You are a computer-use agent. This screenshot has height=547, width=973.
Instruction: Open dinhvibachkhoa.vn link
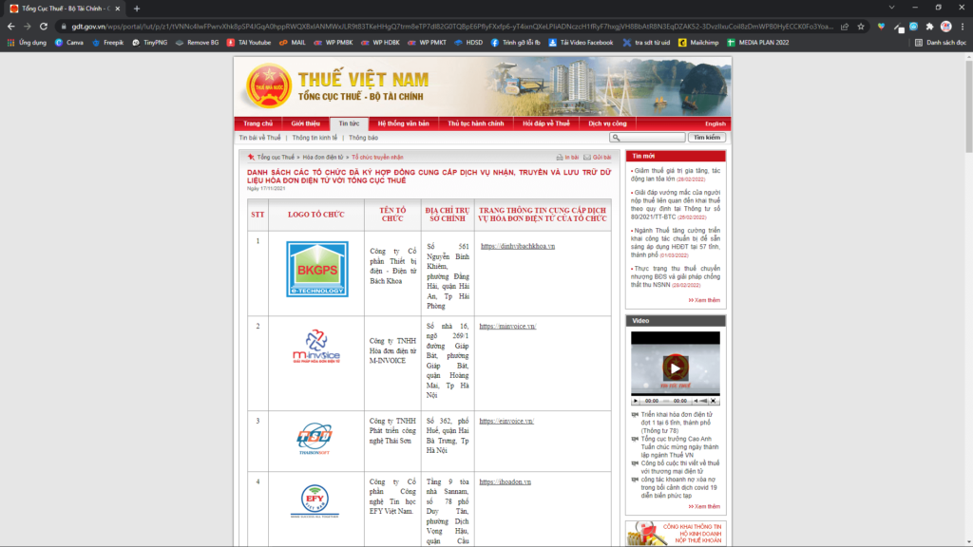pos(518,246)
